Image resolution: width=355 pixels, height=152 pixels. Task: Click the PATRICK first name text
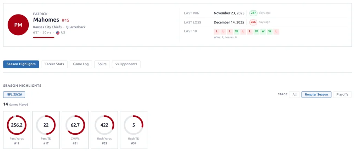(40, 14)
